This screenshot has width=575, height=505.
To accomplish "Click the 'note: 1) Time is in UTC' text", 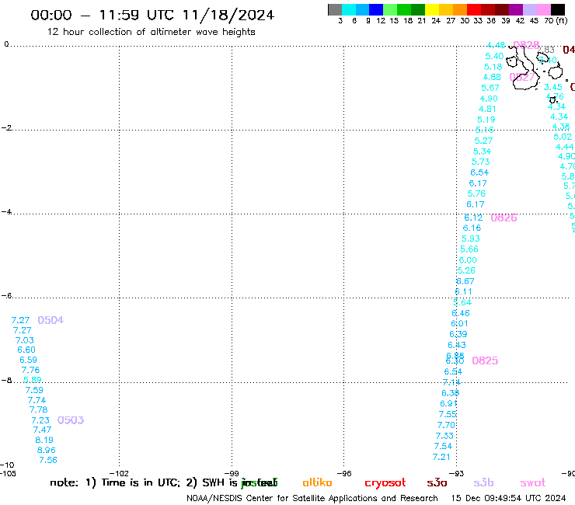I will click(115, 482).
